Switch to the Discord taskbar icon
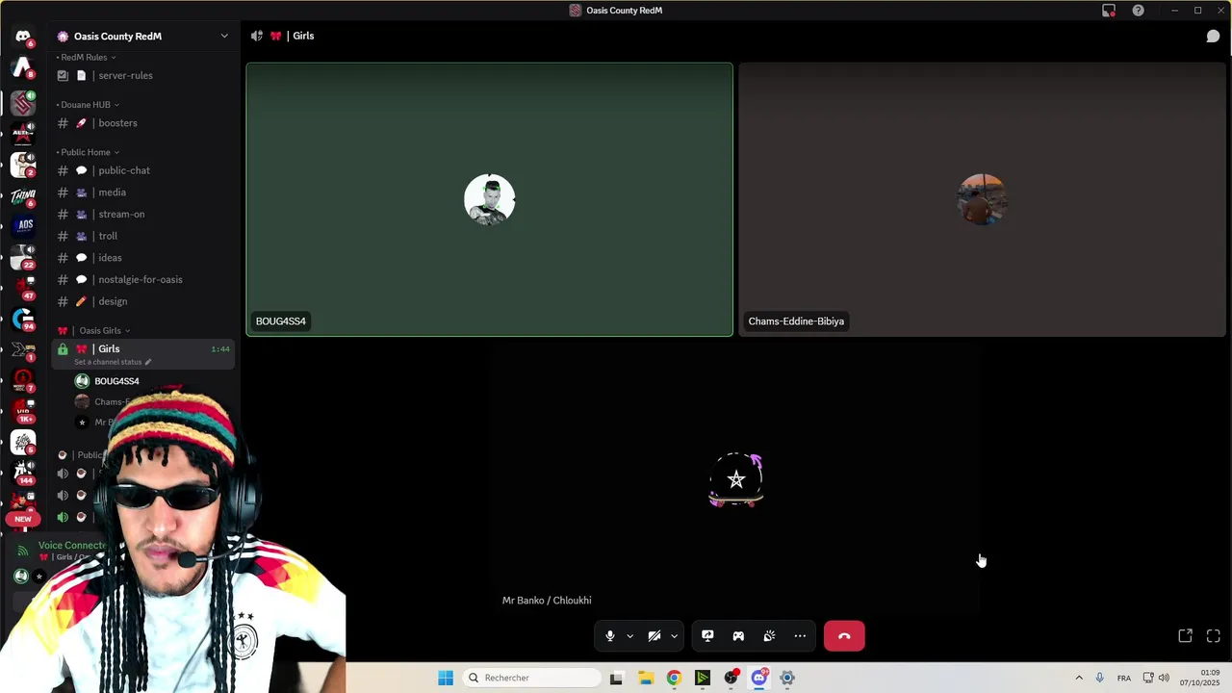 [759, 678]
